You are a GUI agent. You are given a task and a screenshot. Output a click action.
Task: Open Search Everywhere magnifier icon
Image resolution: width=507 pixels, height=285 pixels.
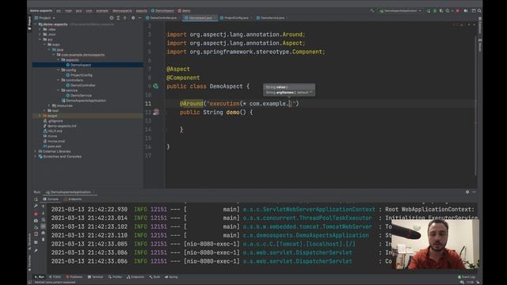(479, 10)
